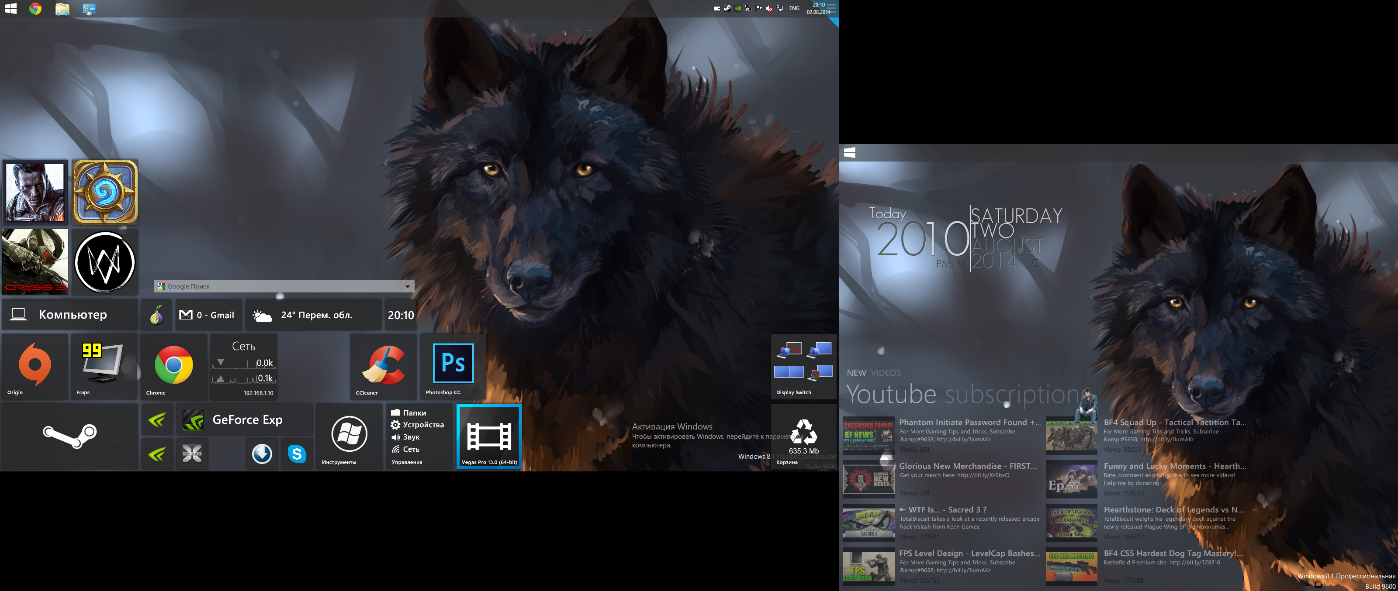The width and height of the screenshot is (1398, 591).
Task: Open the 0 - Gmail button
Action: click(208, 315)
